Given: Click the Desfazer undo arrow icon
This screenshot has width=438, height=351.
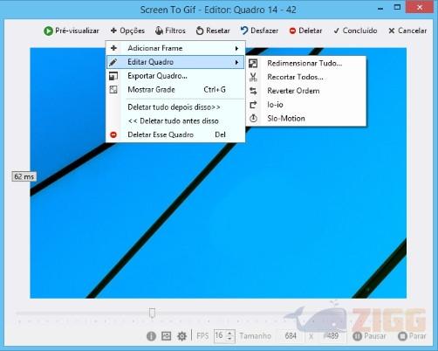Looking at the screenshot, I should pos(244,31).
